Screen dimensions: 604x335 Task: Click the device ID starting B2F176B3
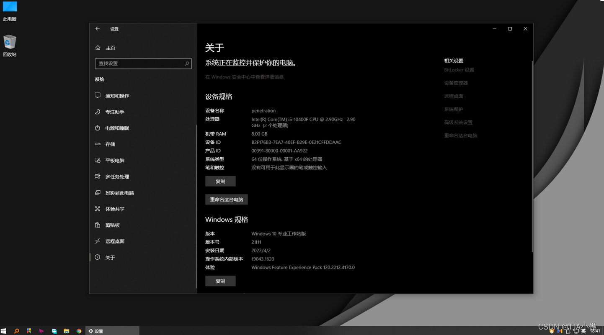(296, 142)
